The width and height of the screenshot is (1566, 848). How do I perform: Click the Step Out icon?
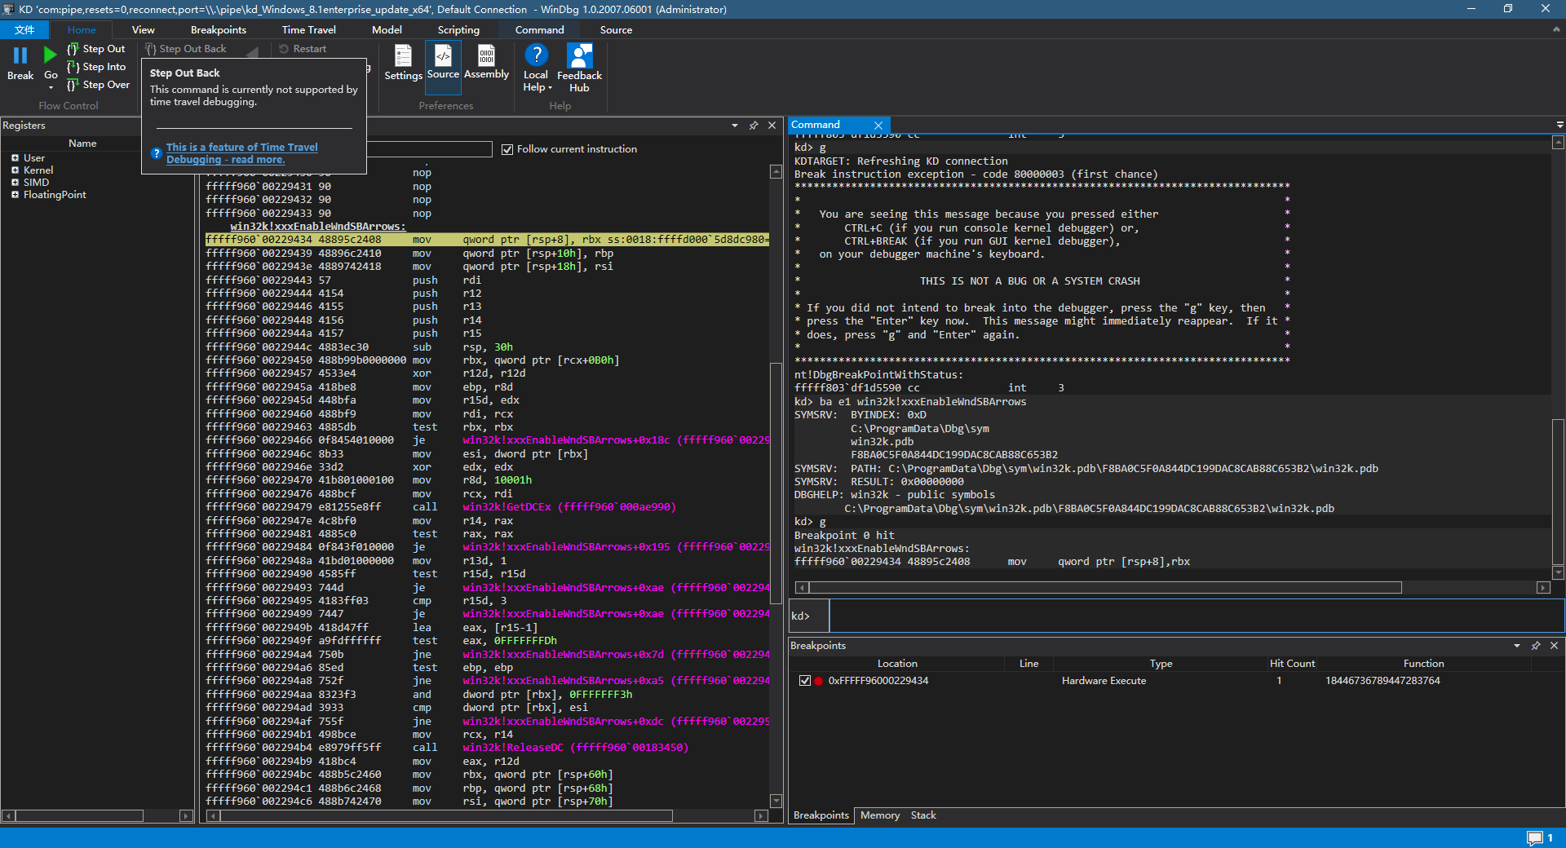[73, 49]
